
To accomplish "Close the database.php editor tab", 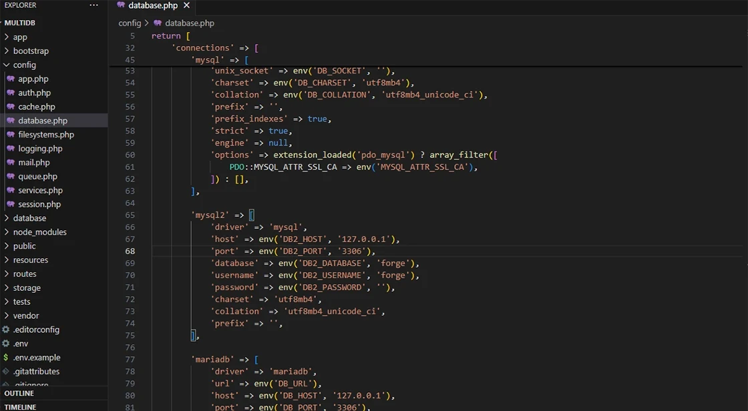I will [x=186, y=5].
